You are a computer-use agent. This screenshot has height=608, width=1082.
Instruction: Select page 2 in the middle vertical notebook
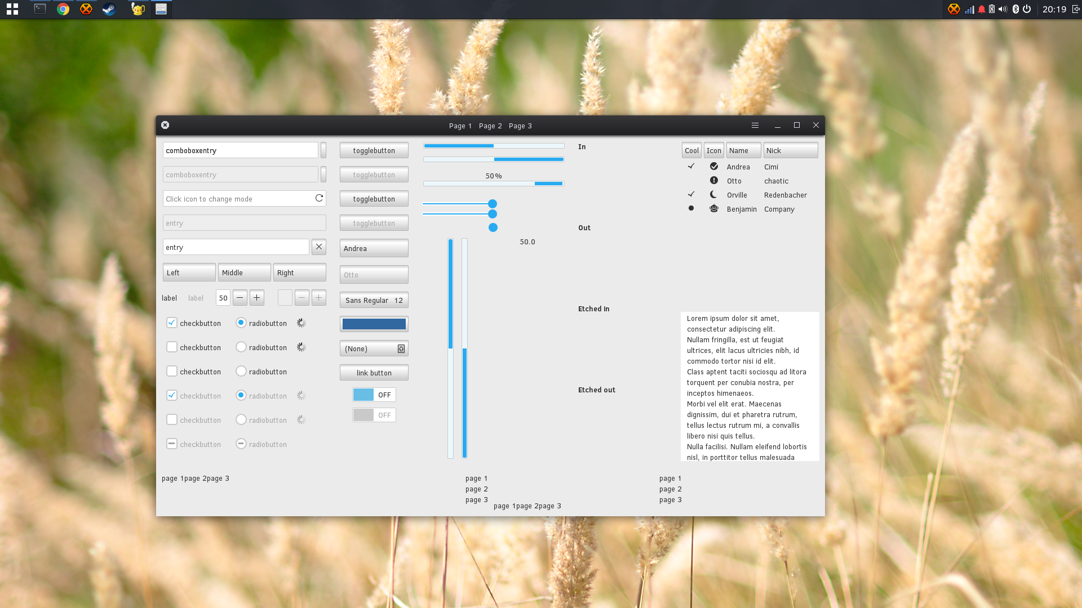pyautogui.click(x=477, y=489)
